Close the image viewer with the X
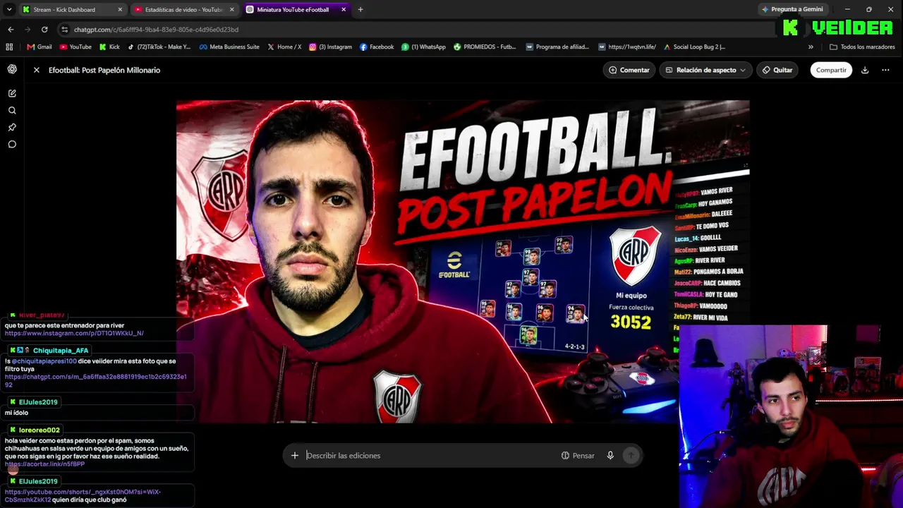 coord(37,70)
